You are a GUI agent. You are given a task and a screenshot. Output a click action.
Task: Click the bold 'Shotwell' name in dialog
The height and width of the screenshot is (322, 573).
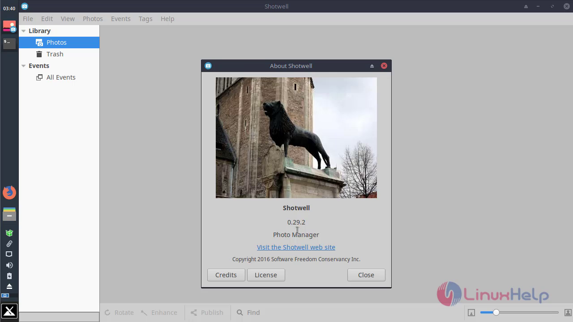click(296, 208)
